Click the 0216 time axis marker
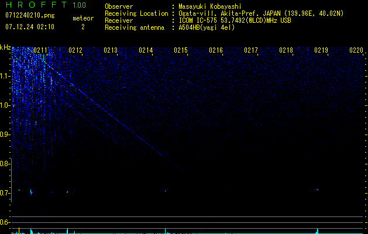 click(x=216, y=50)
